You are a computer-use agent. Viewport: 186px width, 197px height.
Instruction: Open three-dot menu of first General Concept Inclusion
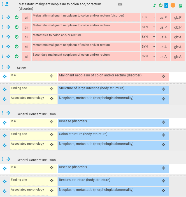click(2, 113)
